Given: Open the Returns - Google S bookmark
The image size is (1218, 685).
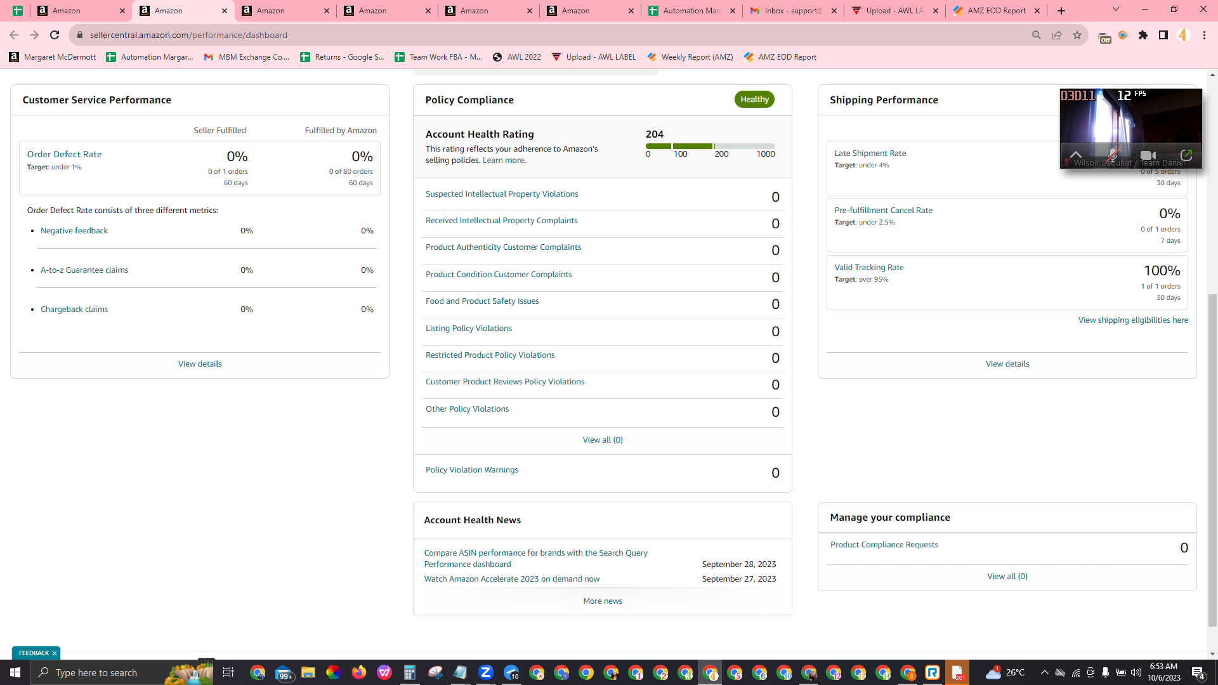Looking at the screenshot, I should click(343, 57).
